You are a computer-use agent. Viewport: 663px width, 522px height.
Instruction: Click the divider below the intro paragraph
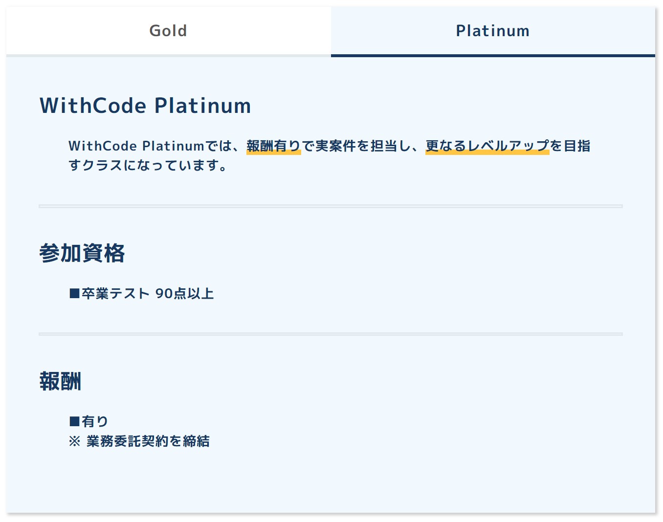331,205
